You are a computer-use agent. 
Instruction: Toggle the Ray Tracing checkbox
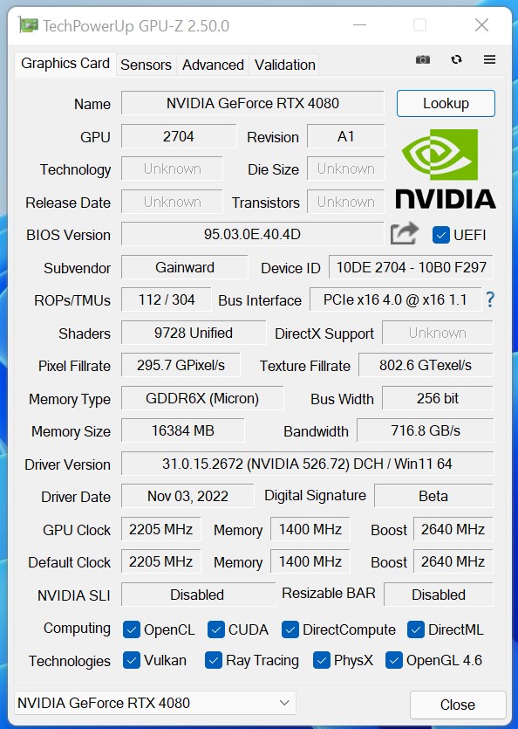pyautogui.click(x=214, y=660)
